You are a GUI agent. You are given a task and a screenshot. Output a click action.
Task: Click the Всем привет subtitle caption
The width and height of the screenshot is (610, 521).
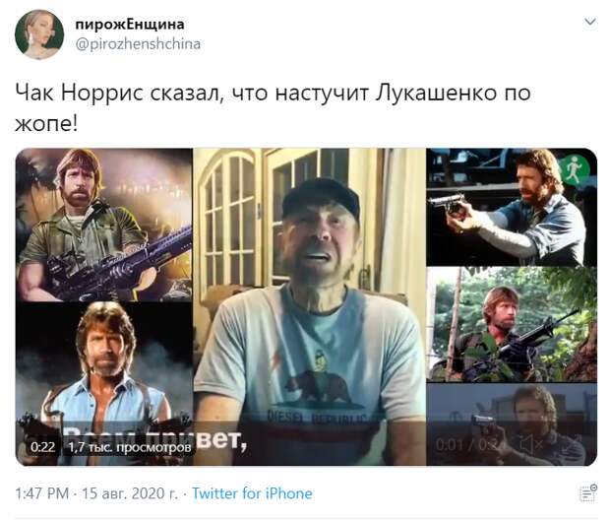[155, 439]
